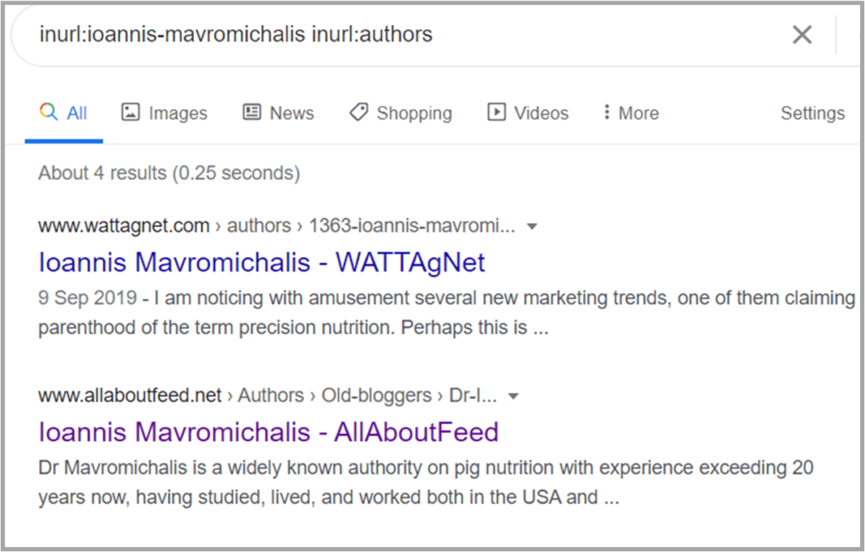Expand the allaboutfeed.net result dropdown arrow
This screenshot has width=865, height=552.
coord(513,396)
